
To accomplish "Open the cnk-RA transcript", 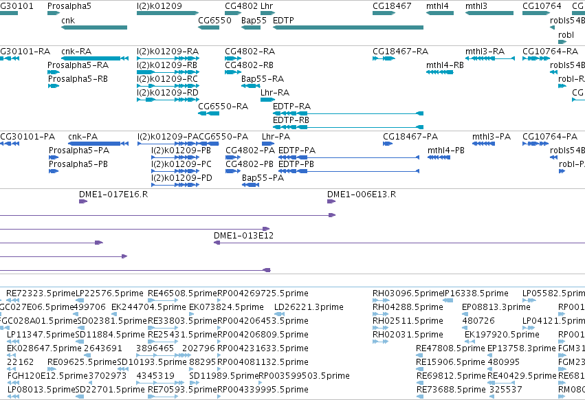I will click(x=95, y=58).
